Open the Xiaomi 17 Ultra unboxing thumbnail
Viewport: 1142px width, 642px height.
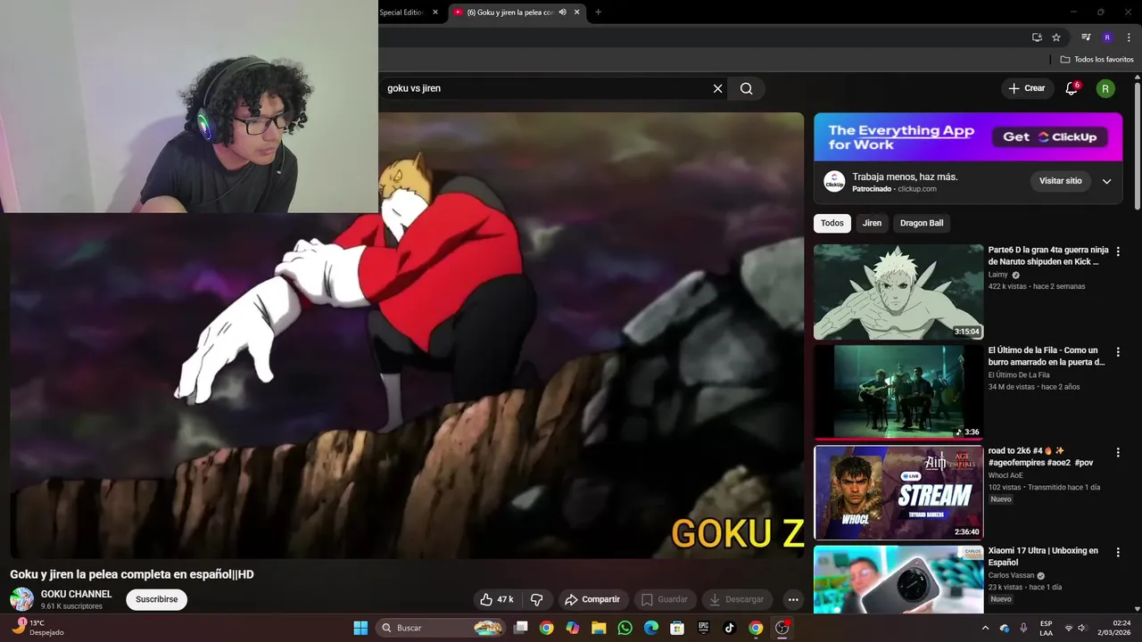pyautogui.click(x=898, y=580)
